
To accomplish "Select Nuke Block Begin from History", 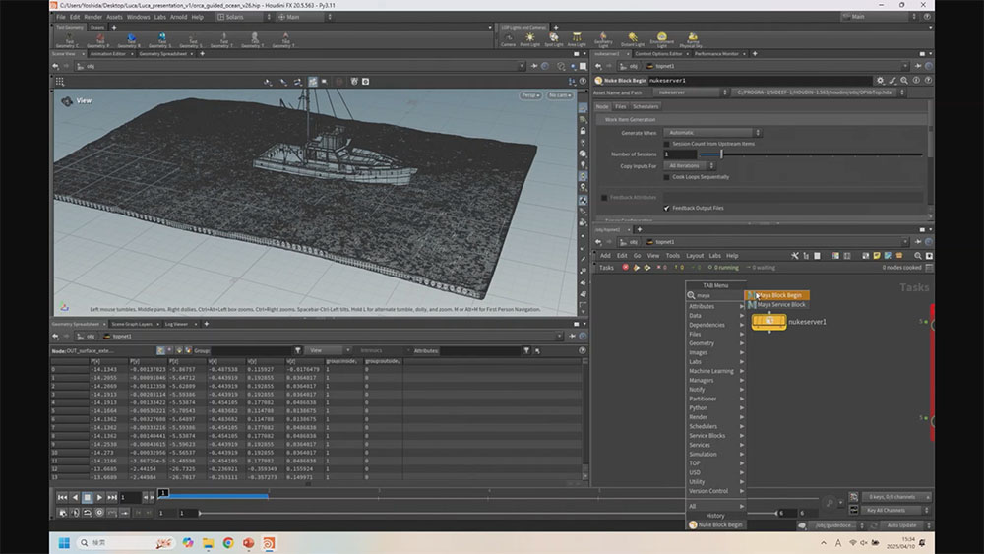I will point(715,524).
